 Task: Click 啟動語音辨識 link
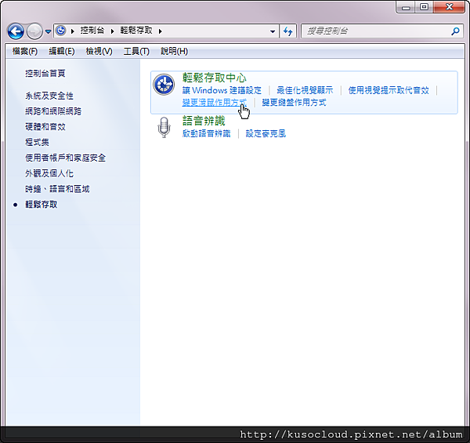[207, 133]
